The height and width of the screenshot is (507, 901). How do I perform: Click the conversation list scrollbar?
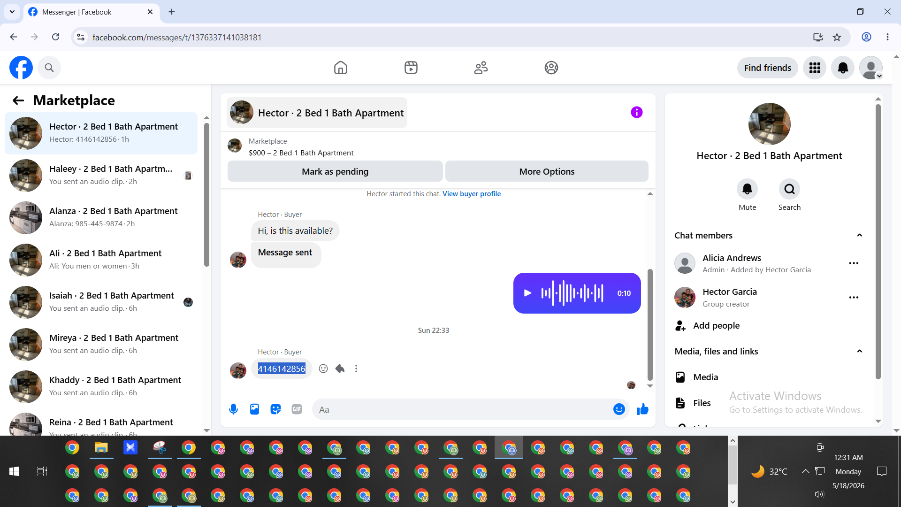click(206, 195)
